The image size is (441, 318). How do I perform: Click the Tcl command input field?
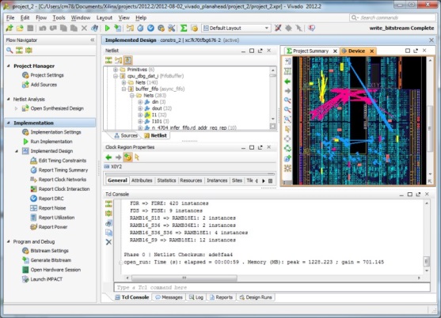coord(272,287)
